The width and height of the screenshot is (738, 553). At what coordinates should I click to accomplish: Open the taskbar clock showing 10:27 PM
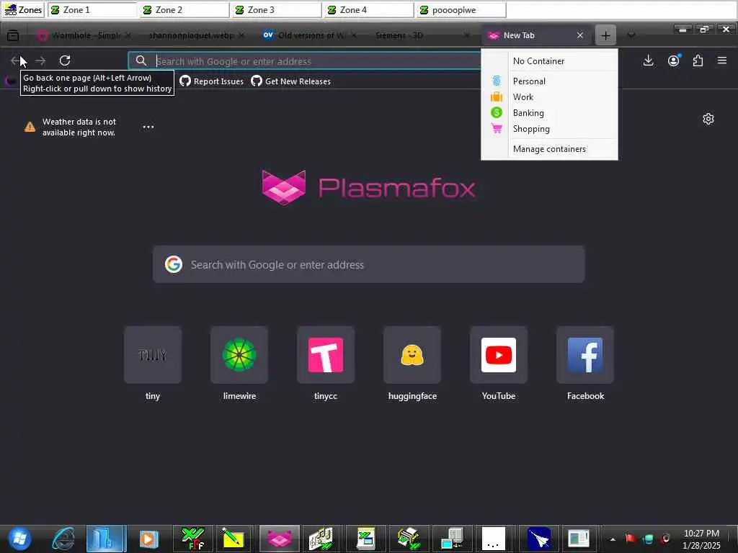(701, 539)
